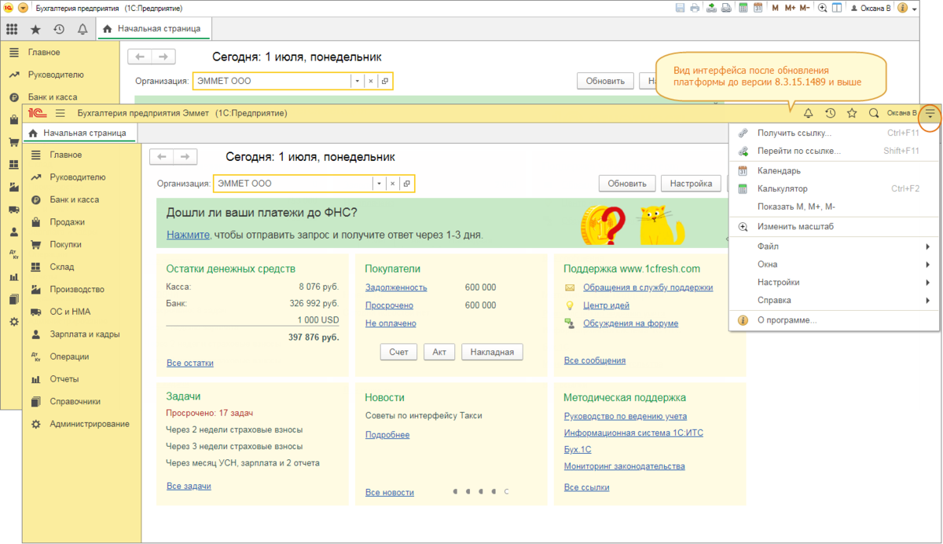Screen dimensions: 943x544
Task: Open Мониторинг законодательства link
Action: [x=624, y=466]
